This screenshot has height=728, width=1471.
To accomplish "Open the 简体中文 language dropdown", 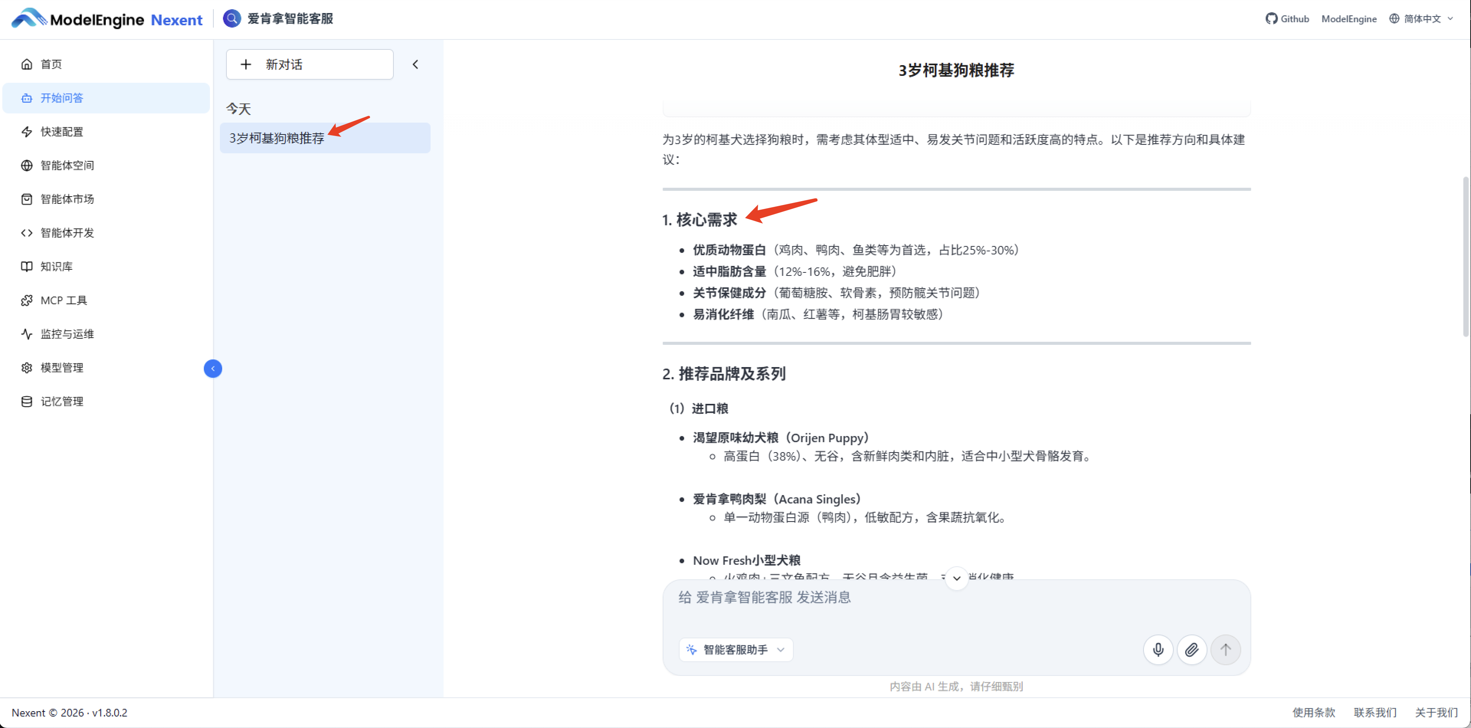I will pos(1421,18).
